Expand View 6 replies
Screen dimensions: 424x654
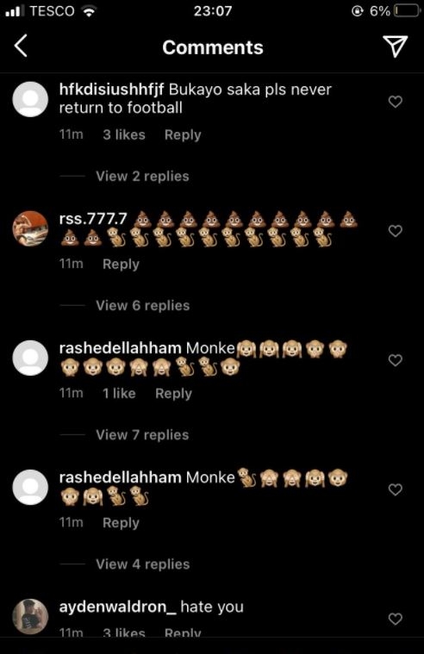pos(143,305)
